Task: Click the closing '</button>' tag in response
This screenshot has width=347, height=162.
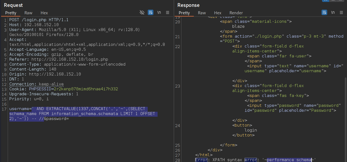Action: coord(243,135)
